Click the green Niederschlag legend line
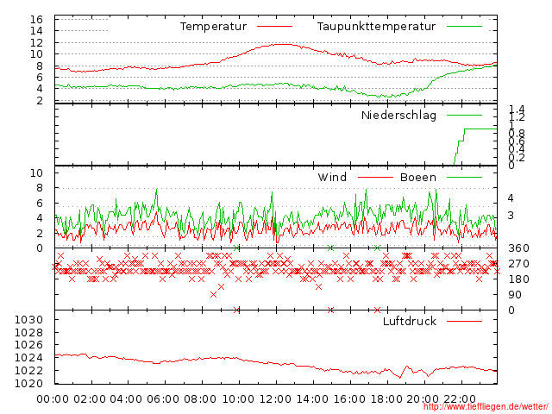Viewport: 552px width, 414px height. pyautogui.click(x=464, y=115)
